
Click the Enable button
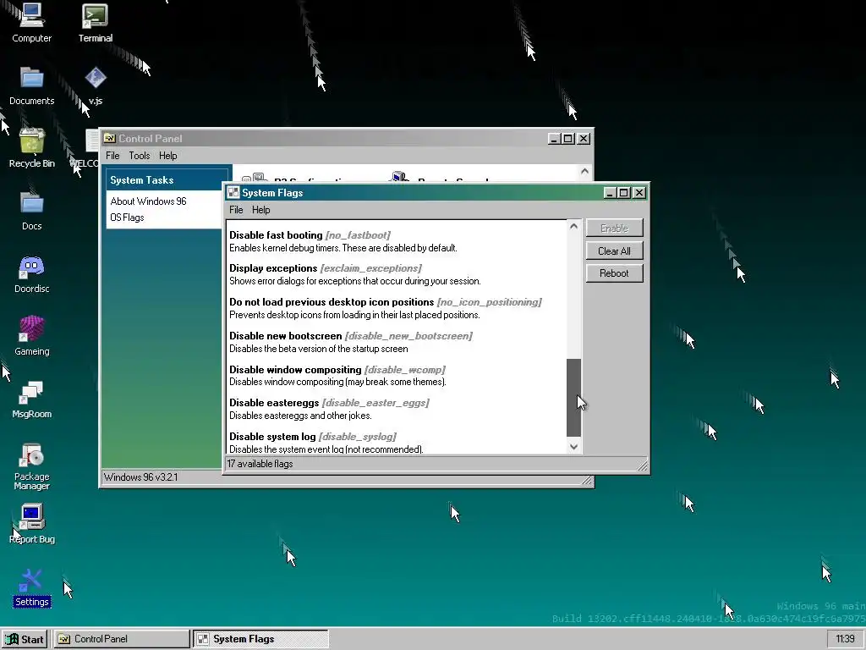(614, 229)
